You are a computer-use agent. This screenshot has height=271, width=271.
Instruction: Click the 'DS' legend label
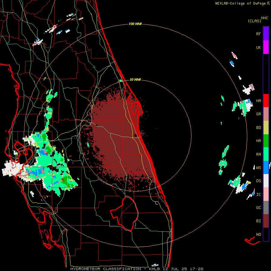pos(258,181)
